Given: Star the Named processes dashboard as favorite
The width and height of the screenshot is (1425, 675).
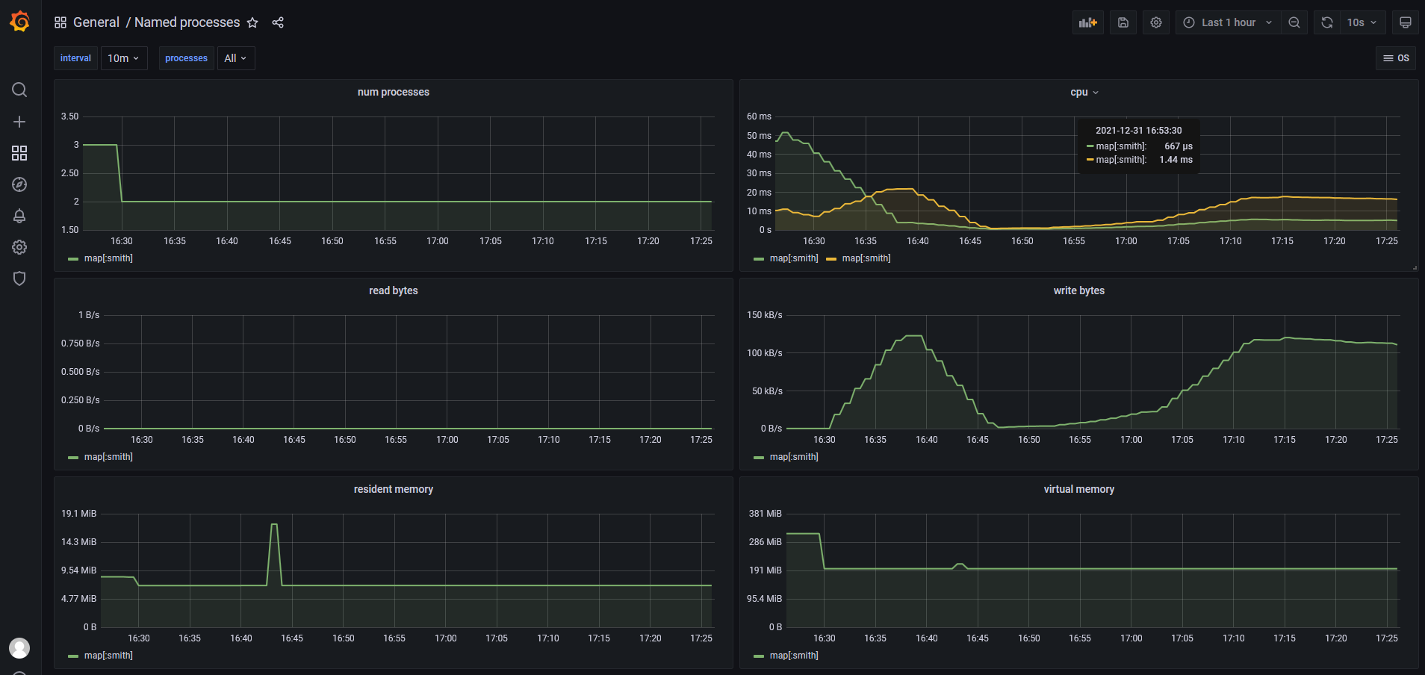Looking at the screenshot, I should (x=252, y=22).
